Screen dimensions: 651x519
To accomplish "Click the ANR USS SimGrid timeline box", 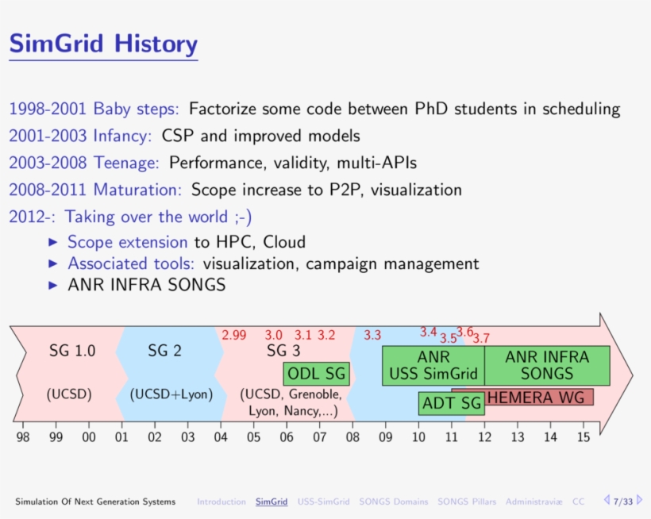I will click(x=433, y=365).
